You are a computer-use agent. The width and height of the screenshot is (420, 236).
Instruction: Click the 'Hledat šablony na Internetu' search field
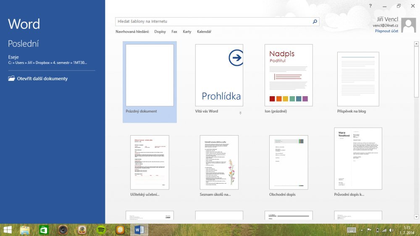(x=213, y=21)
